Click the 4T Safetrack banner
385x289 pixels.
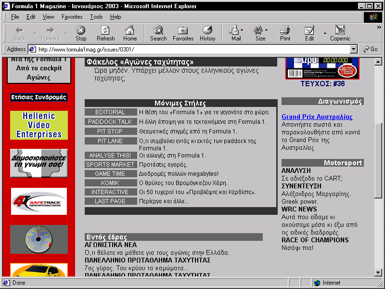pyautogui.click(x=39, y=201)
